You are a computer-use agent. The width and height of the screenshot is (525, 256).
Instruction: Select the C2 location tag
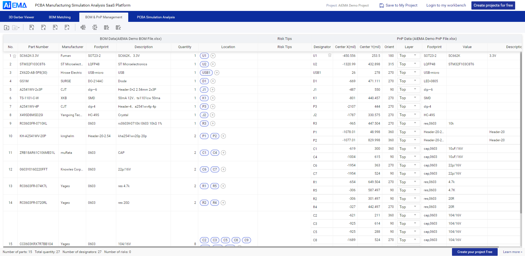coord(204,240)
